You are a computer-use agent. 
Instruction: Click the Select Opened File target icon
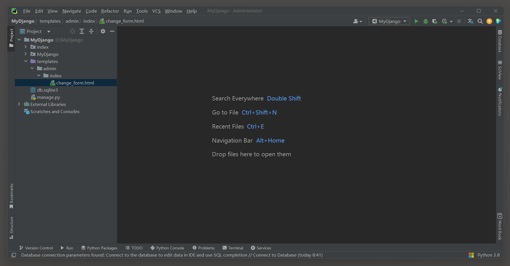[x=73, y=31]
